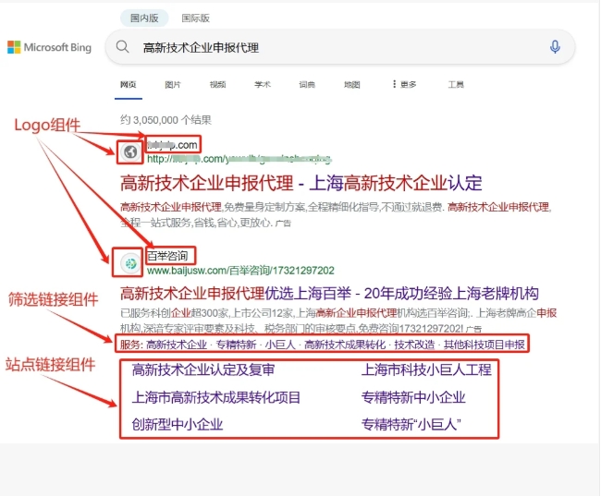Image resolution: width=601 pixels, height=496 pixels.
Task: Open result 高新技术企业申报代理优选上海百举
Action: (x=329, y=294)
